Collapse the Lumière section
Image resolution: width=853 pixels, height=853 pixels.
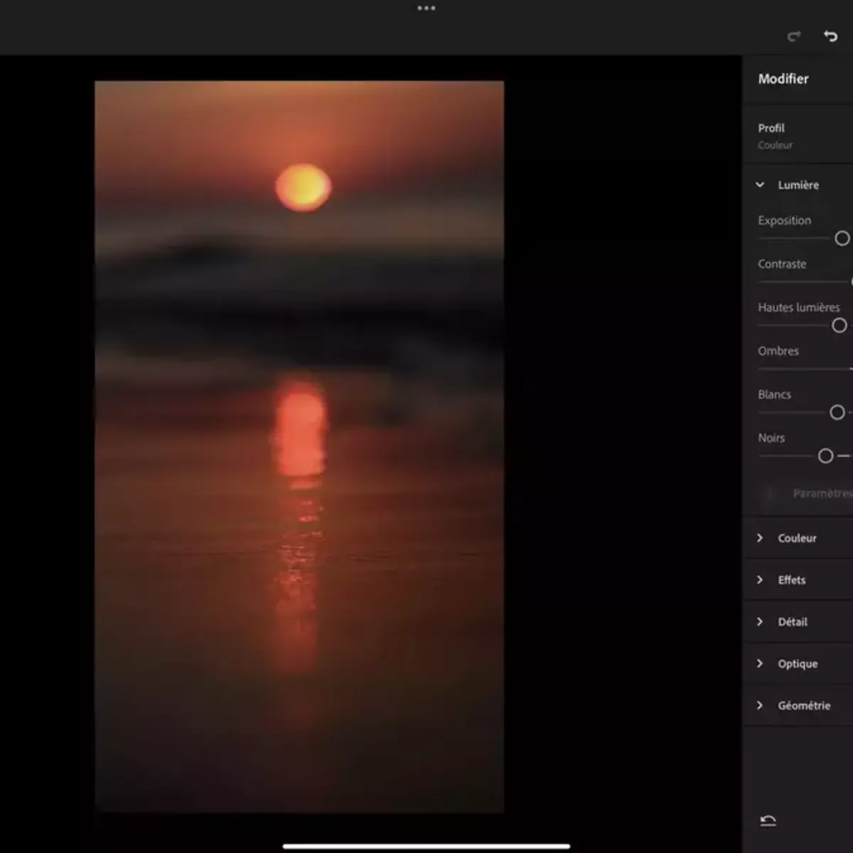761,183
